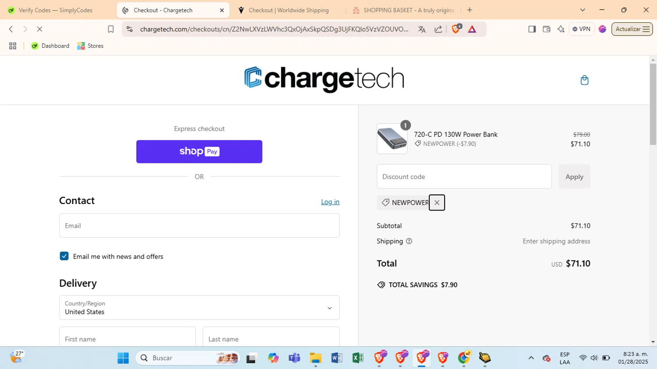Click the Apply discount button
Viewport: 657px width, 369px height.
574,176
